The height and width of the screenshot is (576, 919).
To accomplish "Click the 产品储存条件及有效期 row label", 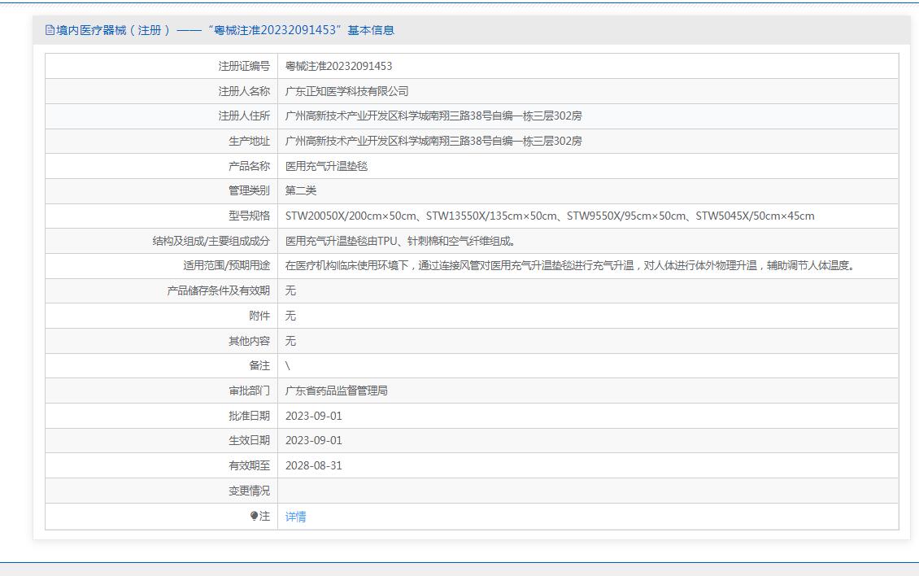I will pyautogui.click(x=218, y=290).
